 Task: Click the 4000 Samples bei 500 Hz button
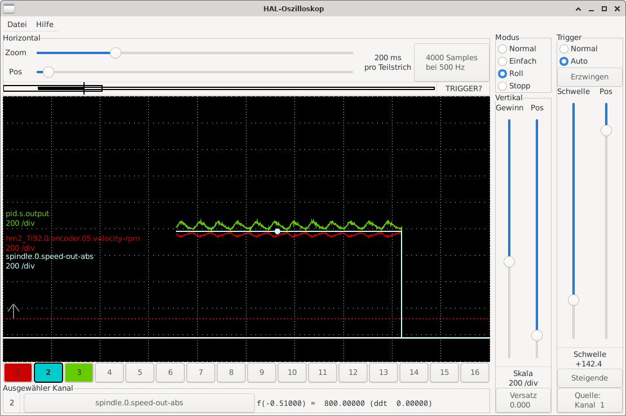tap(452, 62)
